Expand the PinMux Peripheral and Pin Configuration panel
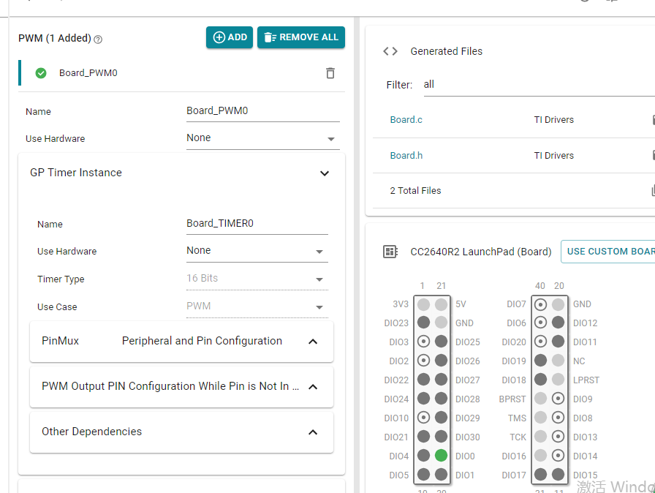Screen dimensions: 655x493 click(313, 342)
